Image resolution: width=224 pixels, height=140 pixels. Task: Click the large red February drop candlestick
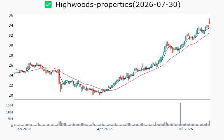tap(59, 76)
